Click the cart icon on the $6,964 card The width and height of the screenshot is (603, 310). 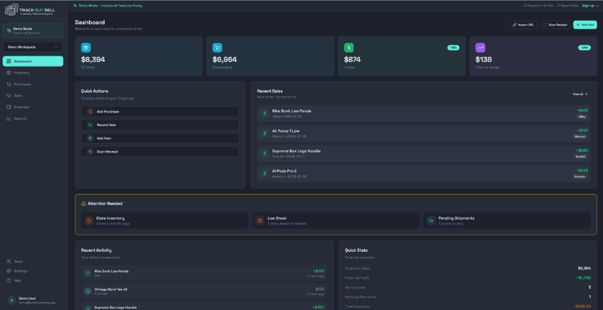click(217, 48)
